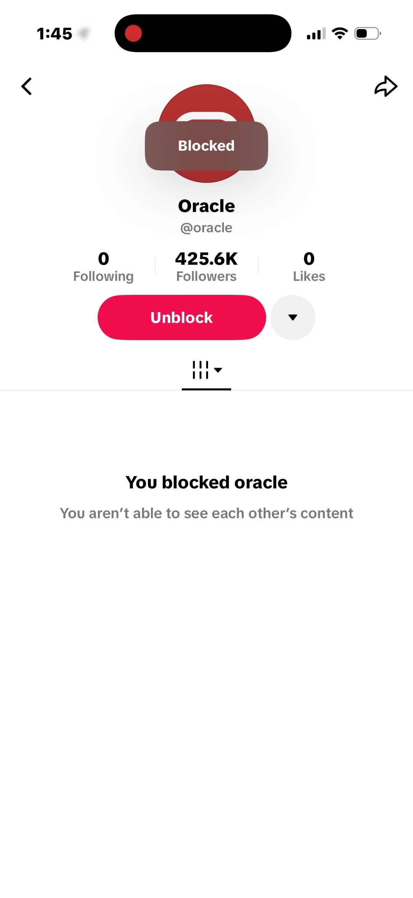Tap the back arrow icon

coord(26,86)
